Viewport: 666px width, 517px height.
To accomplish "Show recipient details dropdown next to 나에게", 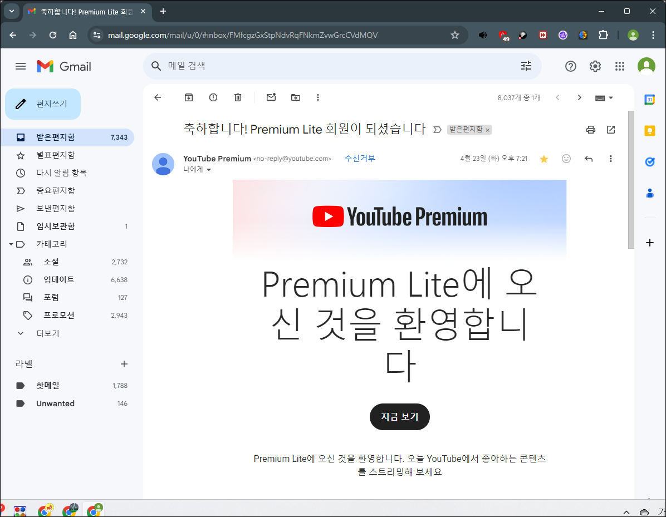I will [209, 170].
